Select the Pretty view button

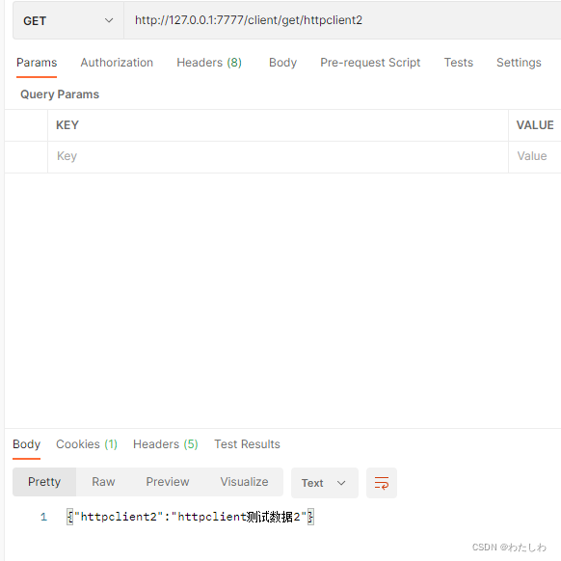pos(44,482)
